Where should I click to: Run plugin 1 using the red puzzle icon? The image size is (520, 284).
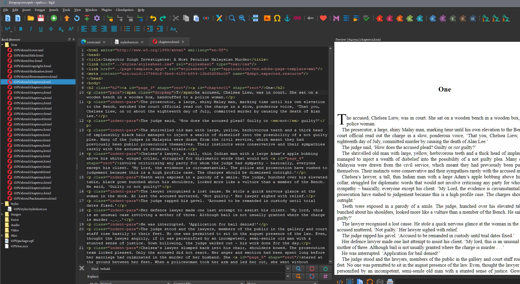(x=380, y=18)
